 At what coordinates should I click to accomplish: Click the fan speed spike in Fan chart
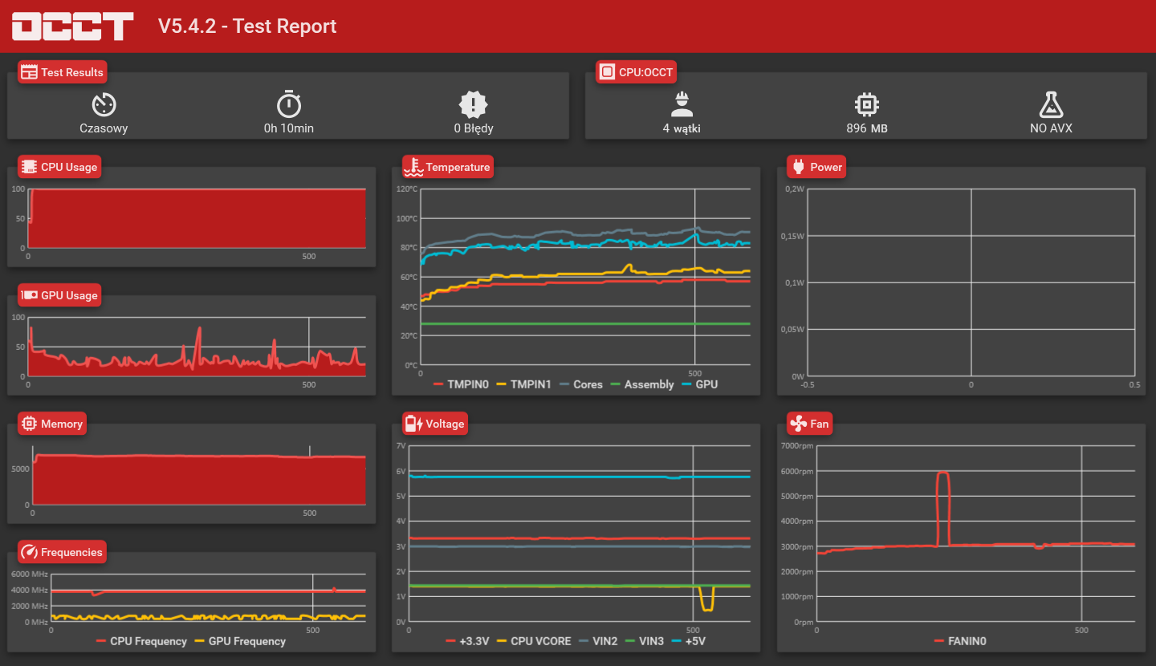click(x=943, y=507)
